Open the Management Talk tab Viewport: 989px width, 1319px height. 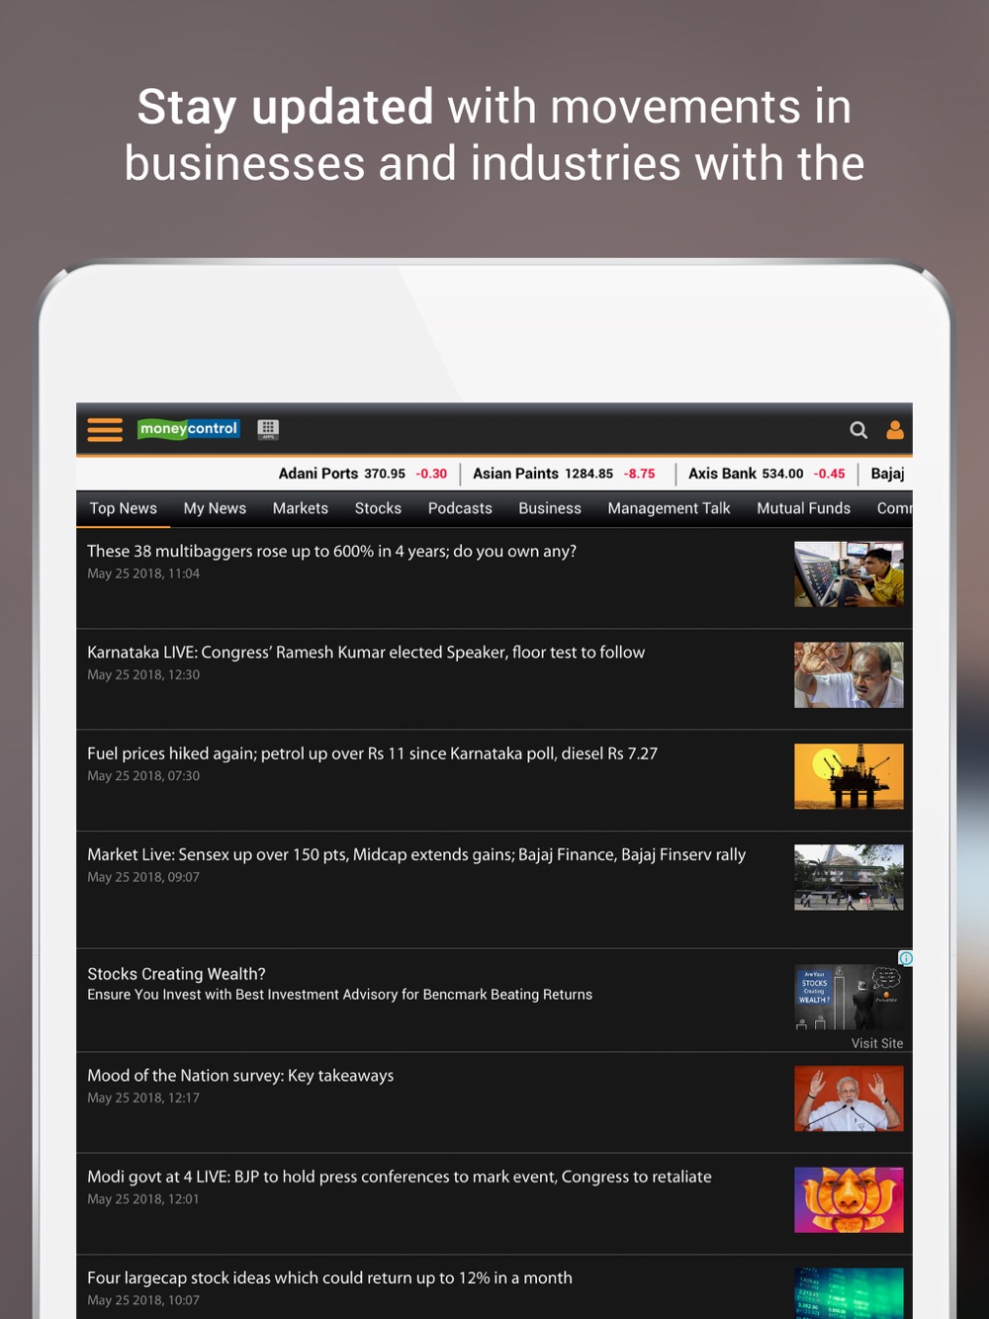(669, 508)
